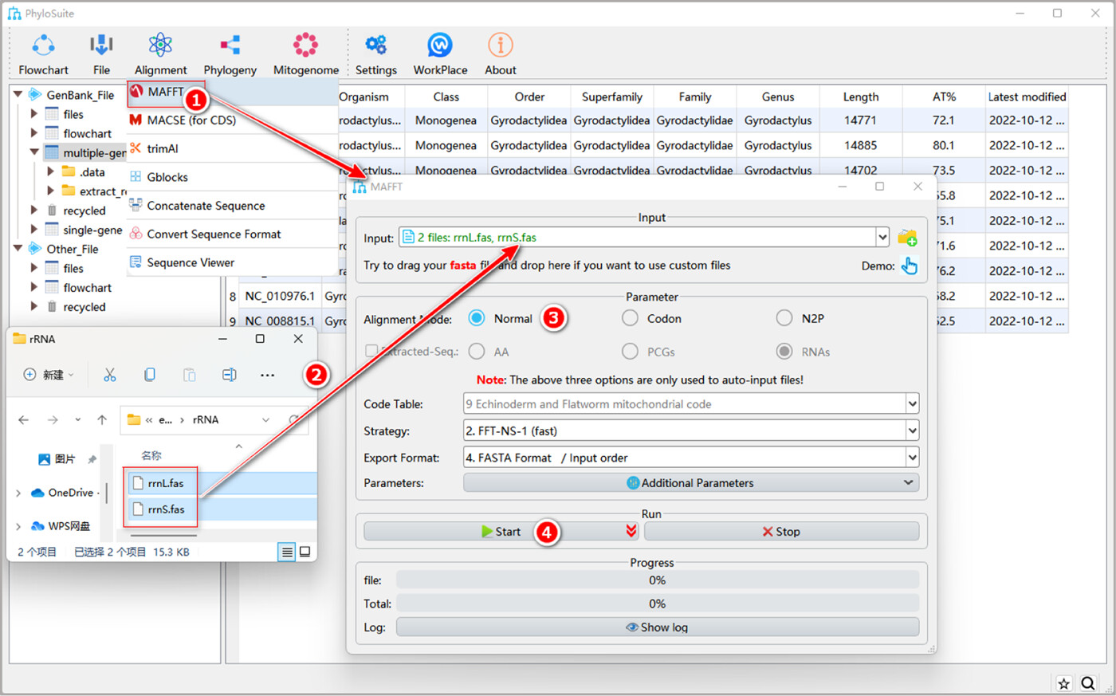
Task: Open the Phylogeny toolbar menu
Action: coord(230,54)
